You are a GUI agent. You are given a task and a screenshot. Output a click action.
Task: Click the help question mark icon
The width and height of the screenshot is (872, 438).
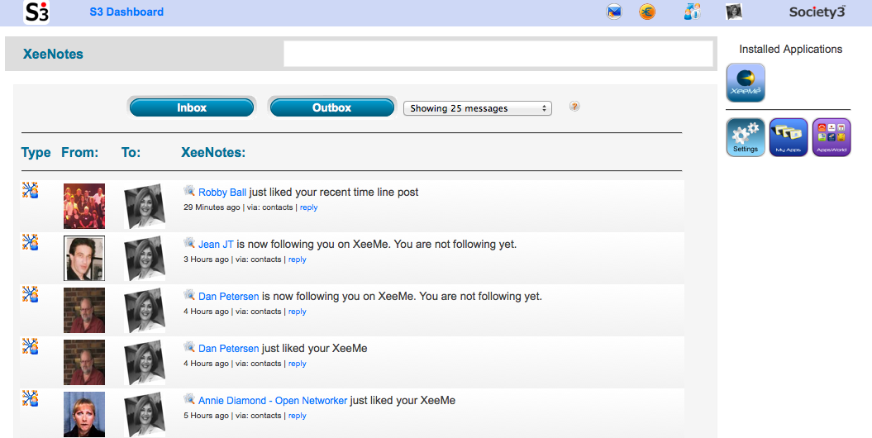click(x=574, y=106)
